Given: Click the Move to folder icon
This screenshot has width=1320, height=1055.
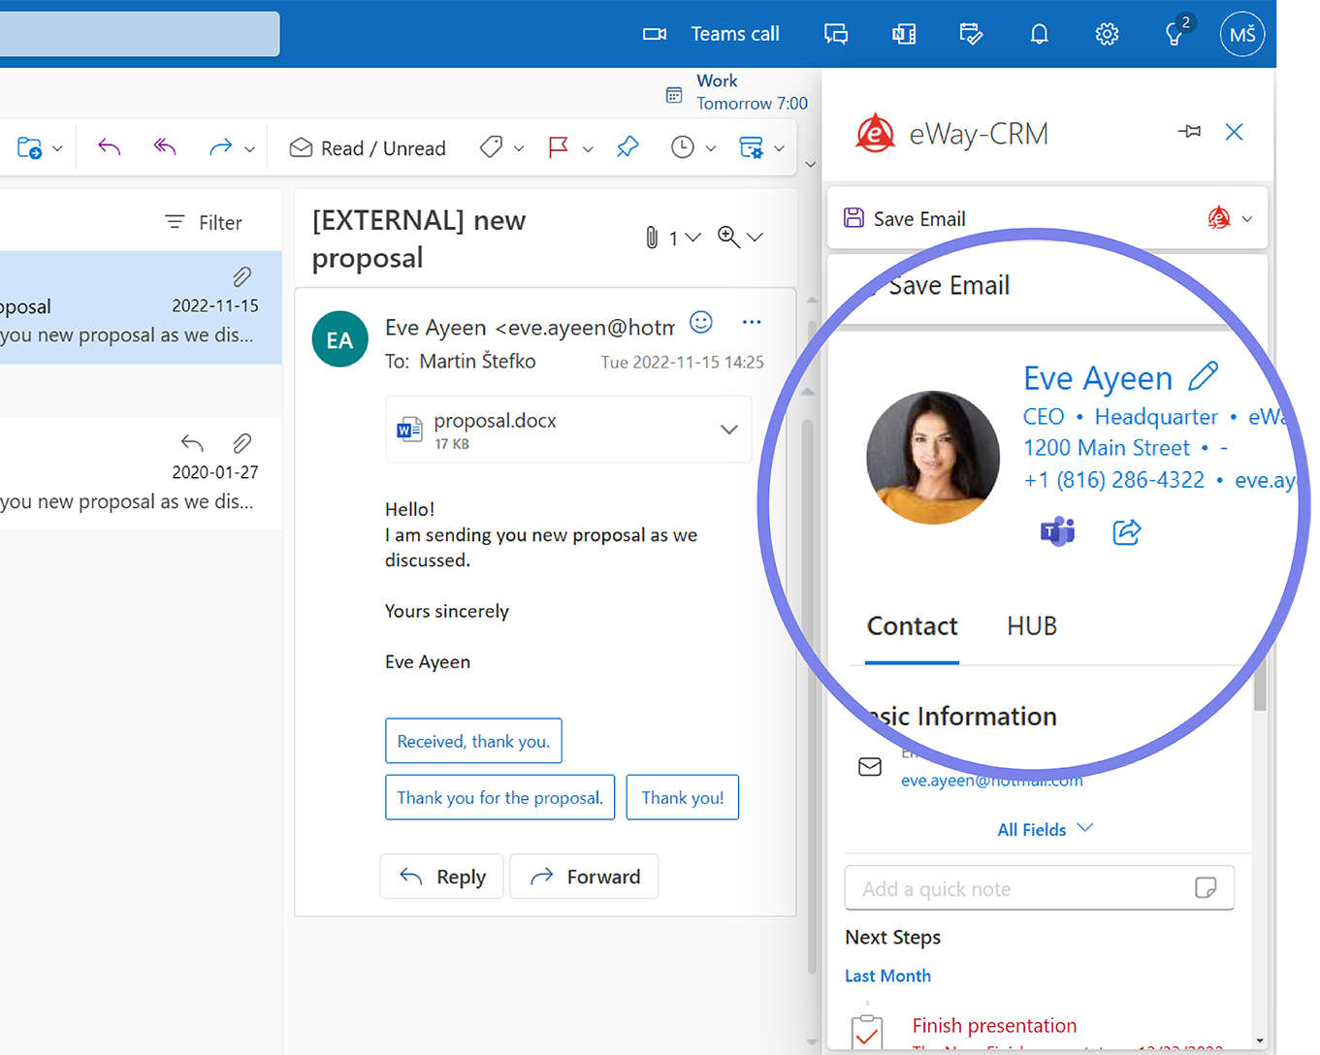Looking at the screenshot, I should point(29,148).
